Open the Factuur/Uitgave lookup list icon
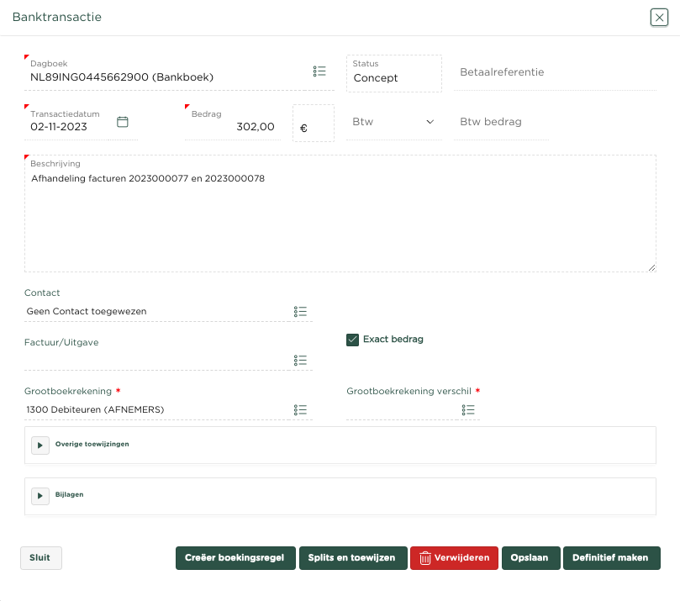This screenshot has height=601, width=680. pos(300,361)
